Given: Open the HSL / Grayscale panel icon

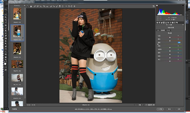Looking at the screenshot, I should (x=164, y=23).
